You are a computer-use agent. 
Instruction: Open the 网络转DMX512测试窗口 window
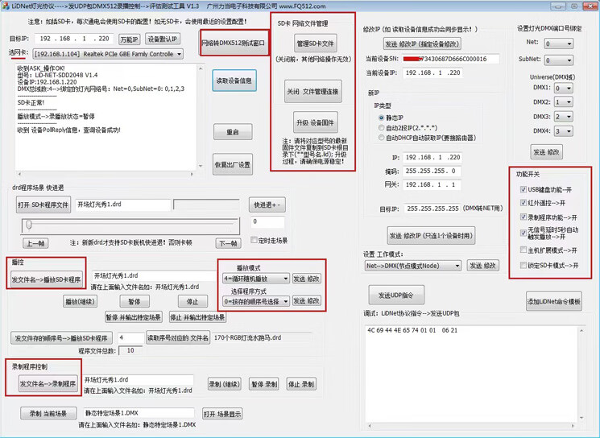tap(233, 43)
